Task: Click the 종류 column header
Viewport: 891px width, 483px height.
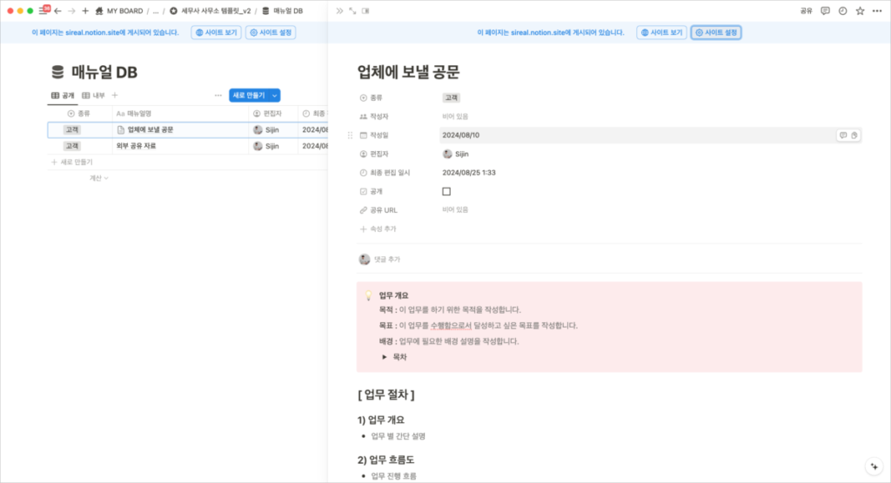Action: pos(79,114)
